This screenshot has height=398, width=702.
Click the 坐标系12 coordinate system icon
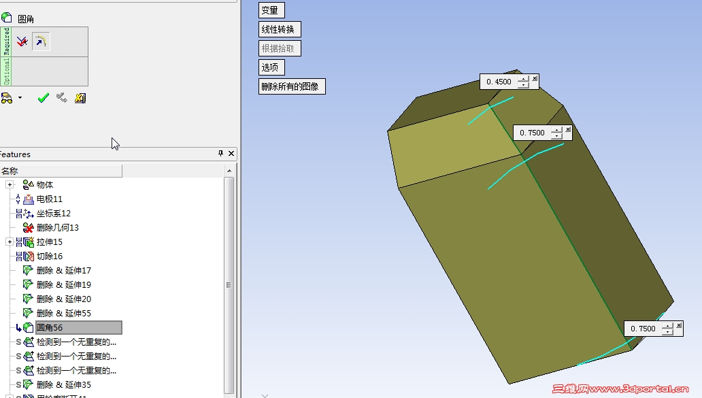pyautogui.click(x=28, y=214)
